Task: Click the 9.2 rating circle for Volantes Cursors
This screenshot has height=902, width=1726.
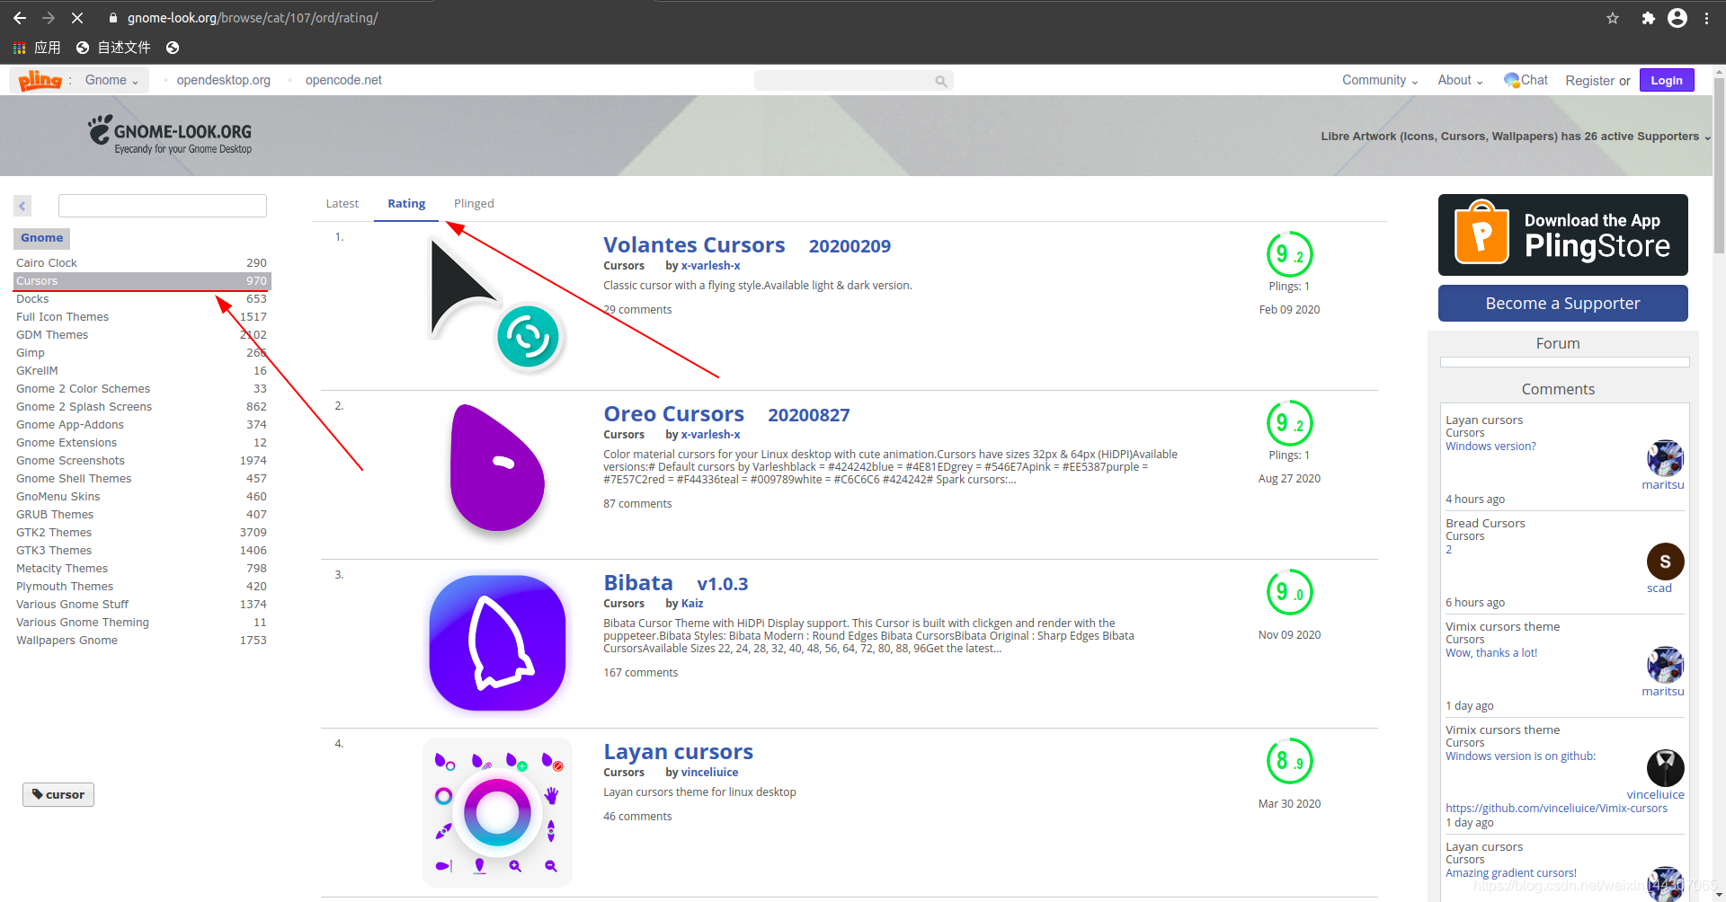Action: coord(1289,254)
